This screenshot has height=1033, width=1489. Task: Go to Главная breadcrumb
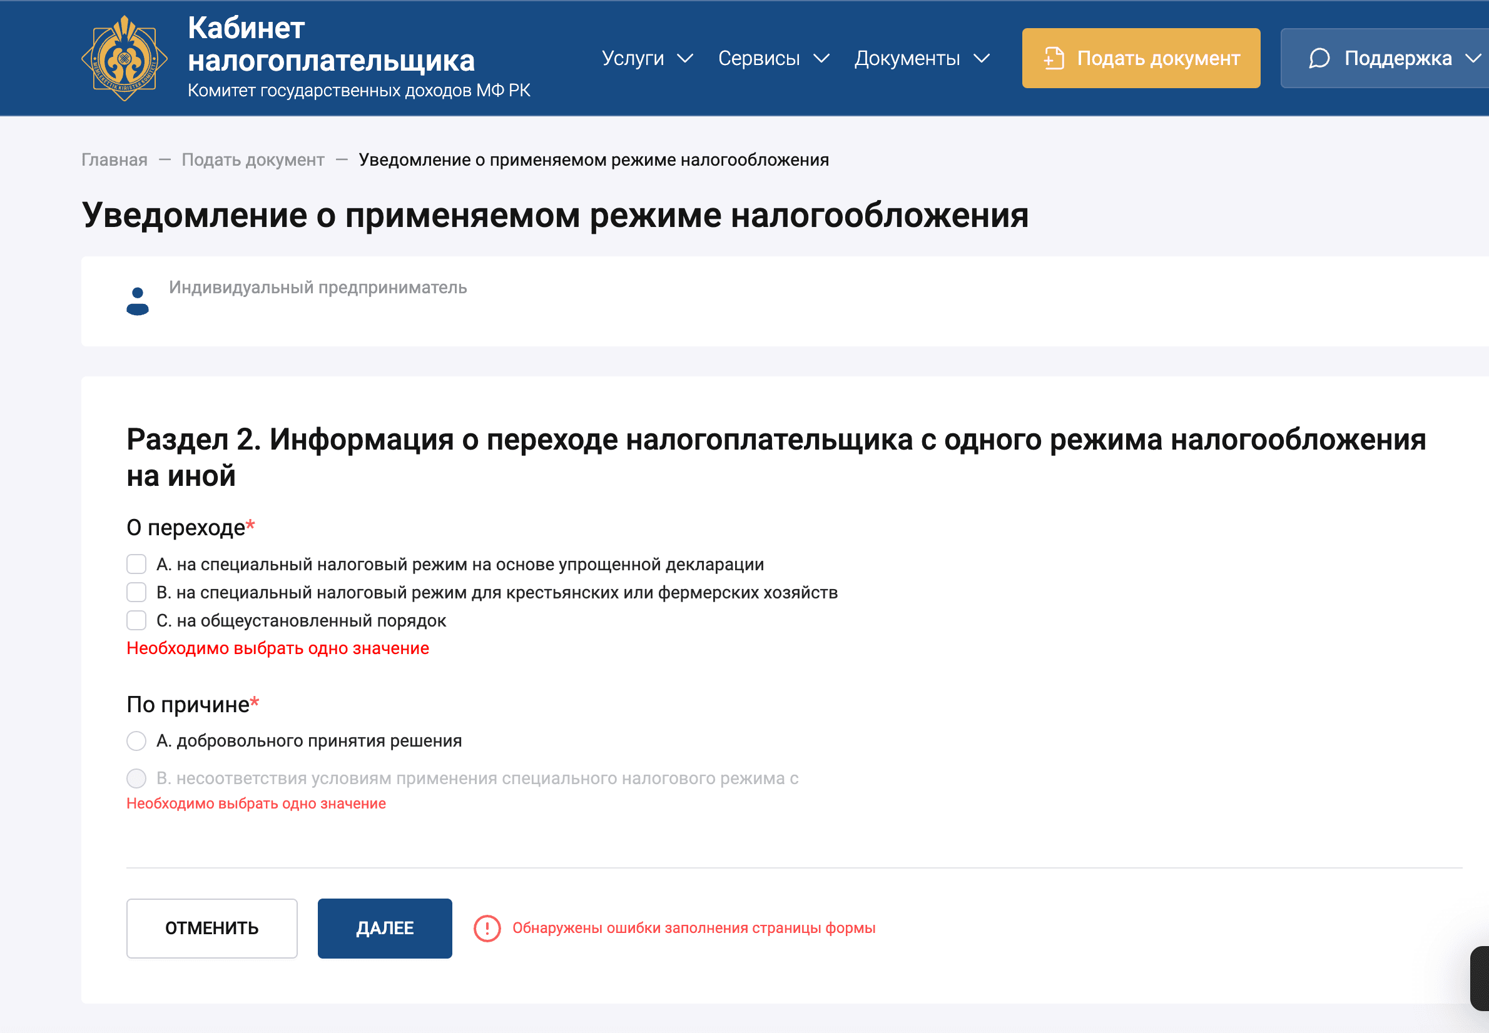point(114,160)
